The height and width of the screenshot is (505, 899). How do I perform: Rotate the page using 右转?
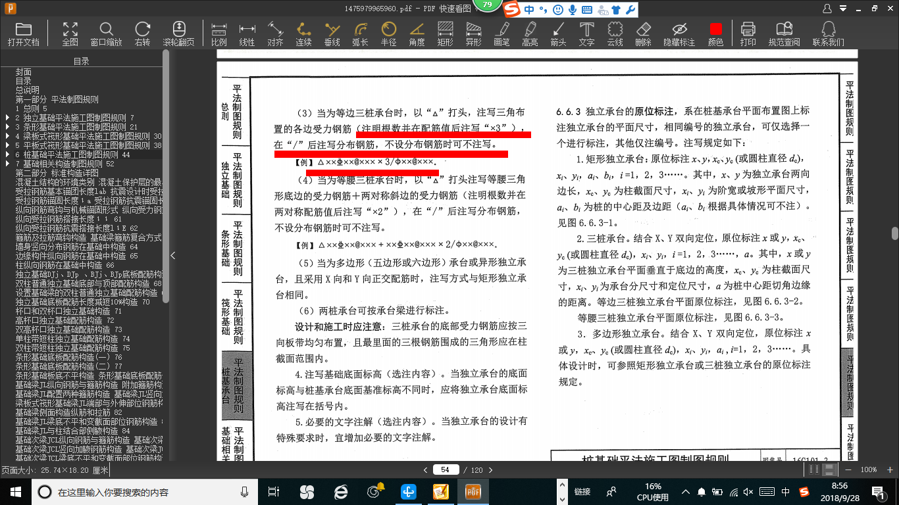click(x=142, y=34)
